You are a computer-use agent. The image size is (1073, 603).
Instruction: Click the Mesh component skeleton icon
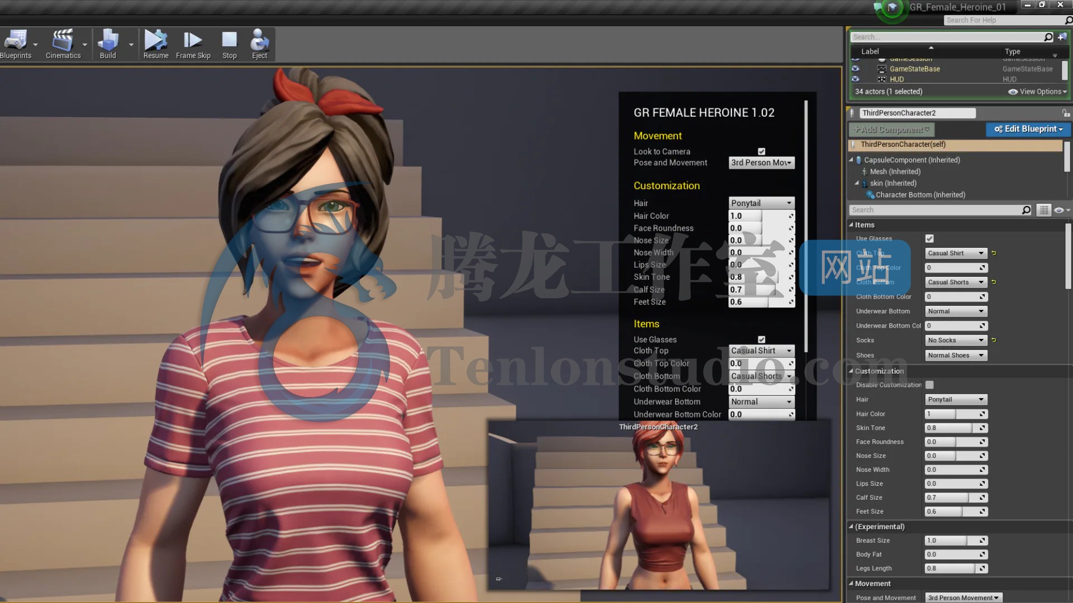[x=865, y=171]
